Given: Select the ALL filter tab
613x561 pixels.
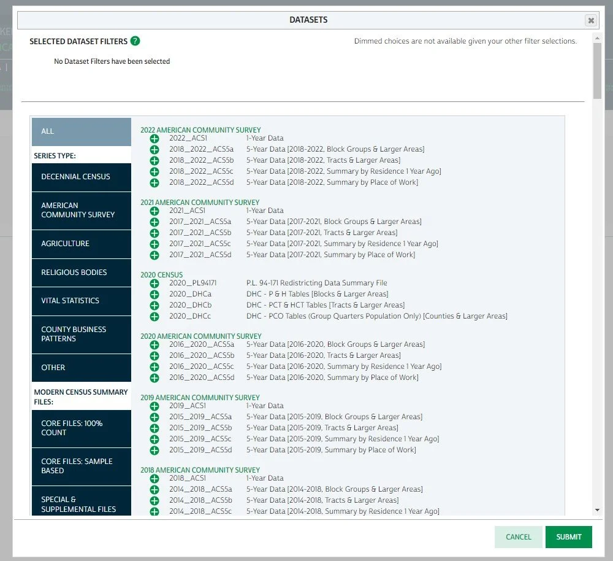Looking at the screenshot, I should click(x=82, y=131).
